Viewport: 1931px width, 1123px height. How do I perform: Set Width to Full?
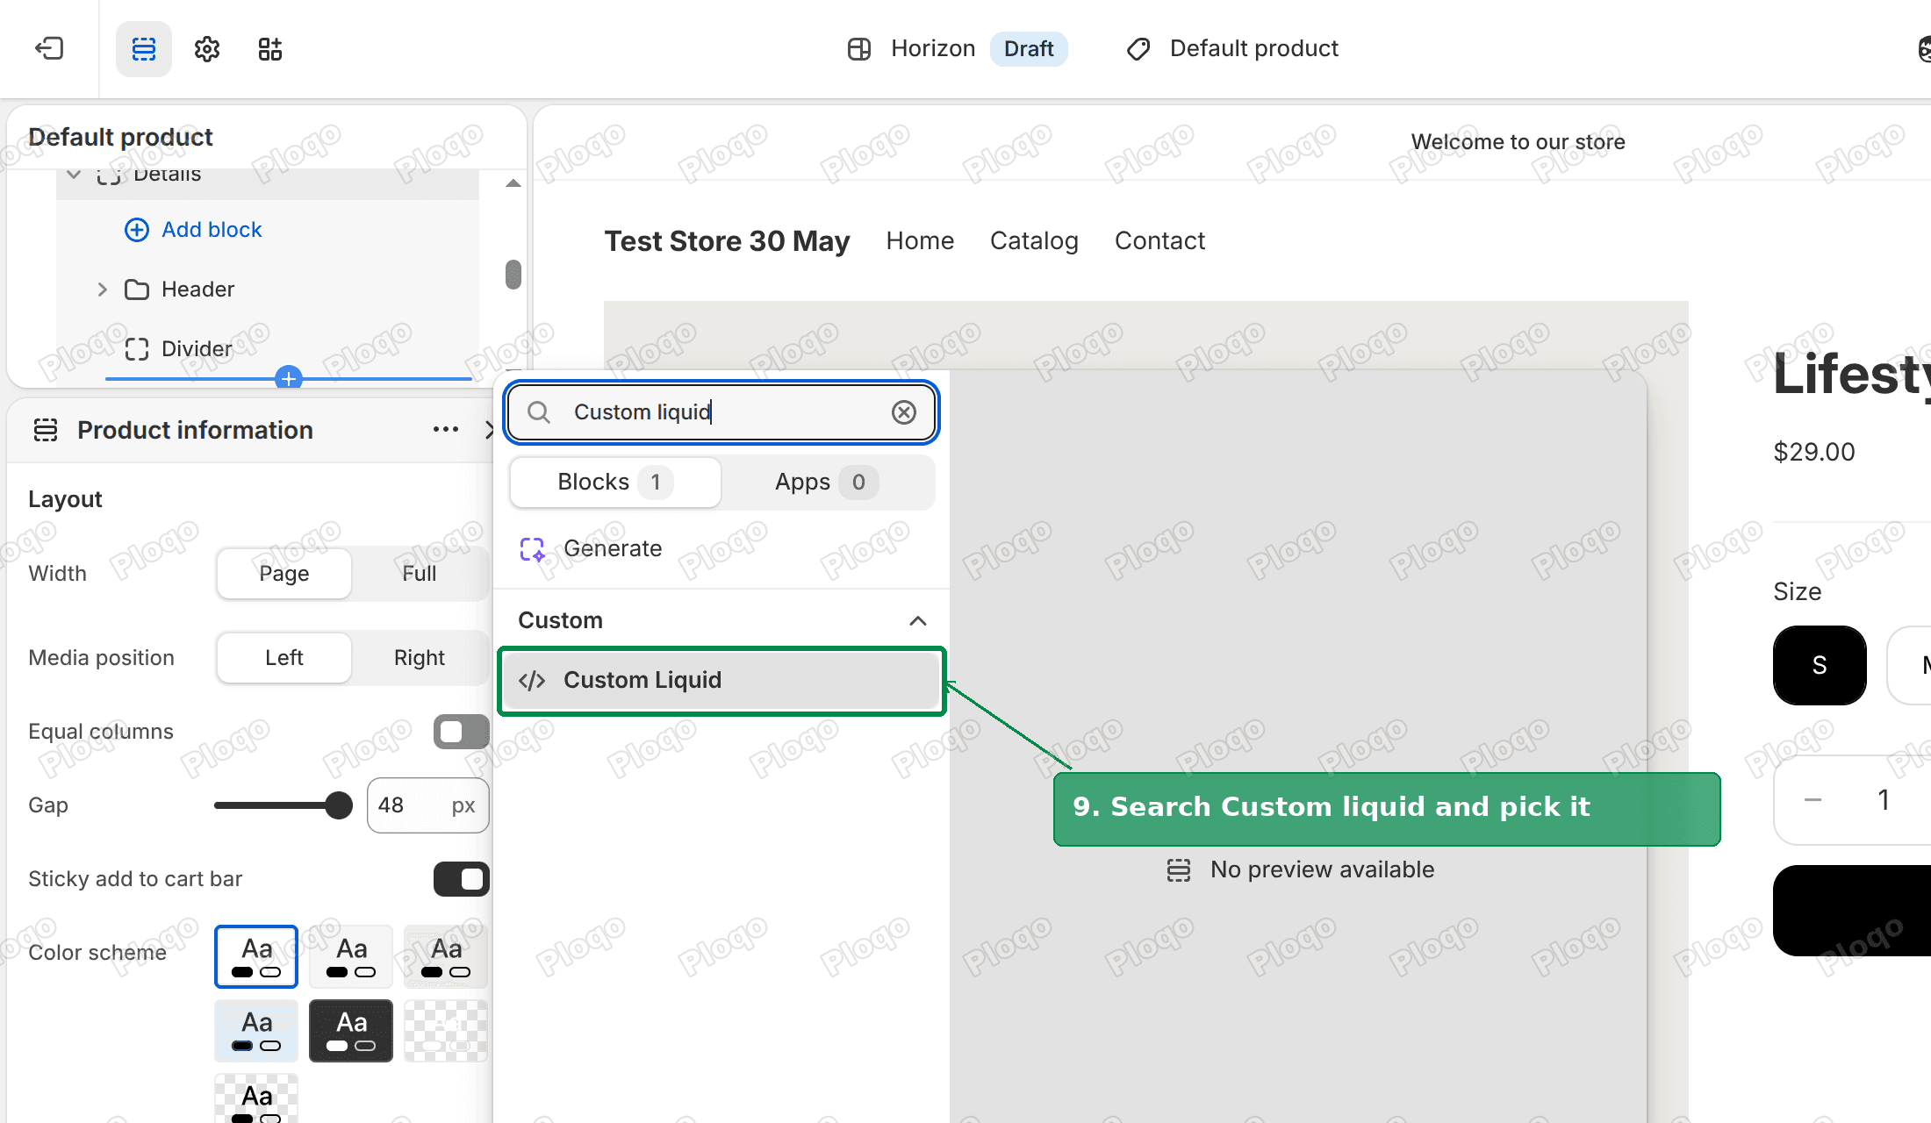click(x=420, y=574)
